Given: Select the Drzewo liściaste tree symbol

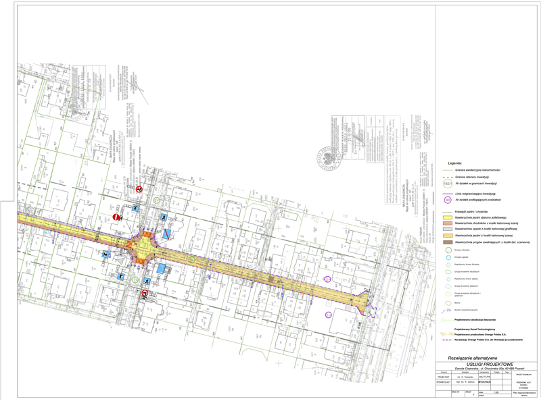Looking at the screenshot, I should coord(447,250).
